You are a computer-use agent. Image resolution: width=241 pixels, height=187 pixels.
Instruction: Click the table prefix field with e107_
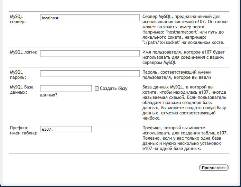(66, 129)
